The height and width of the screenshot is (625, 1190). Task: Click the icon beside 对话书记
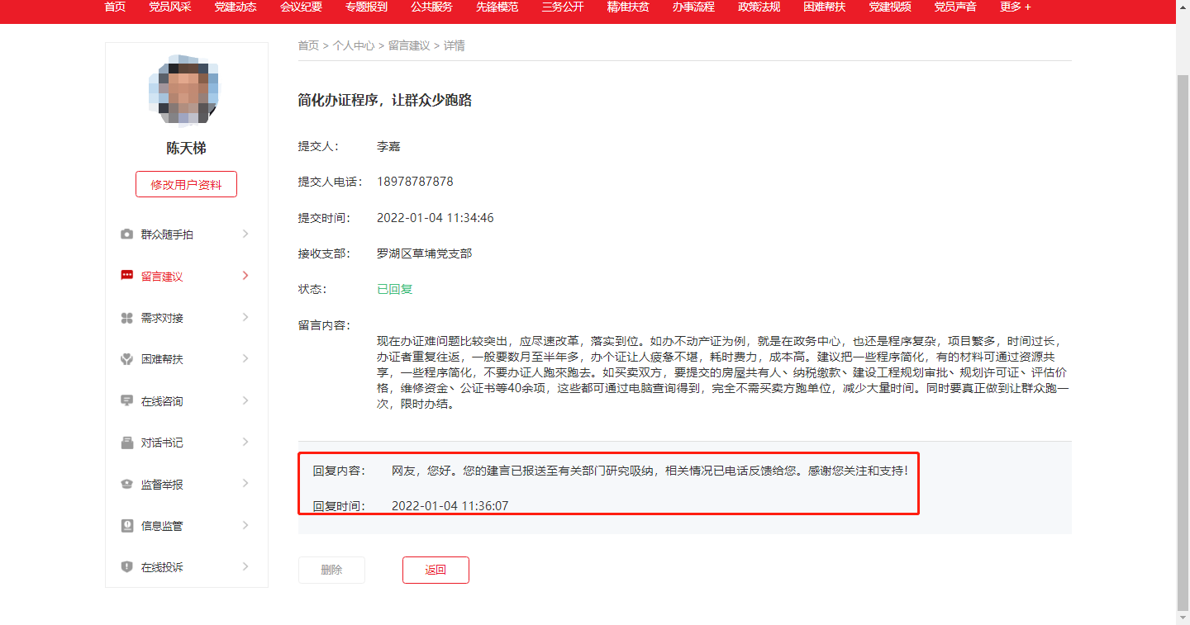(126, 443)
